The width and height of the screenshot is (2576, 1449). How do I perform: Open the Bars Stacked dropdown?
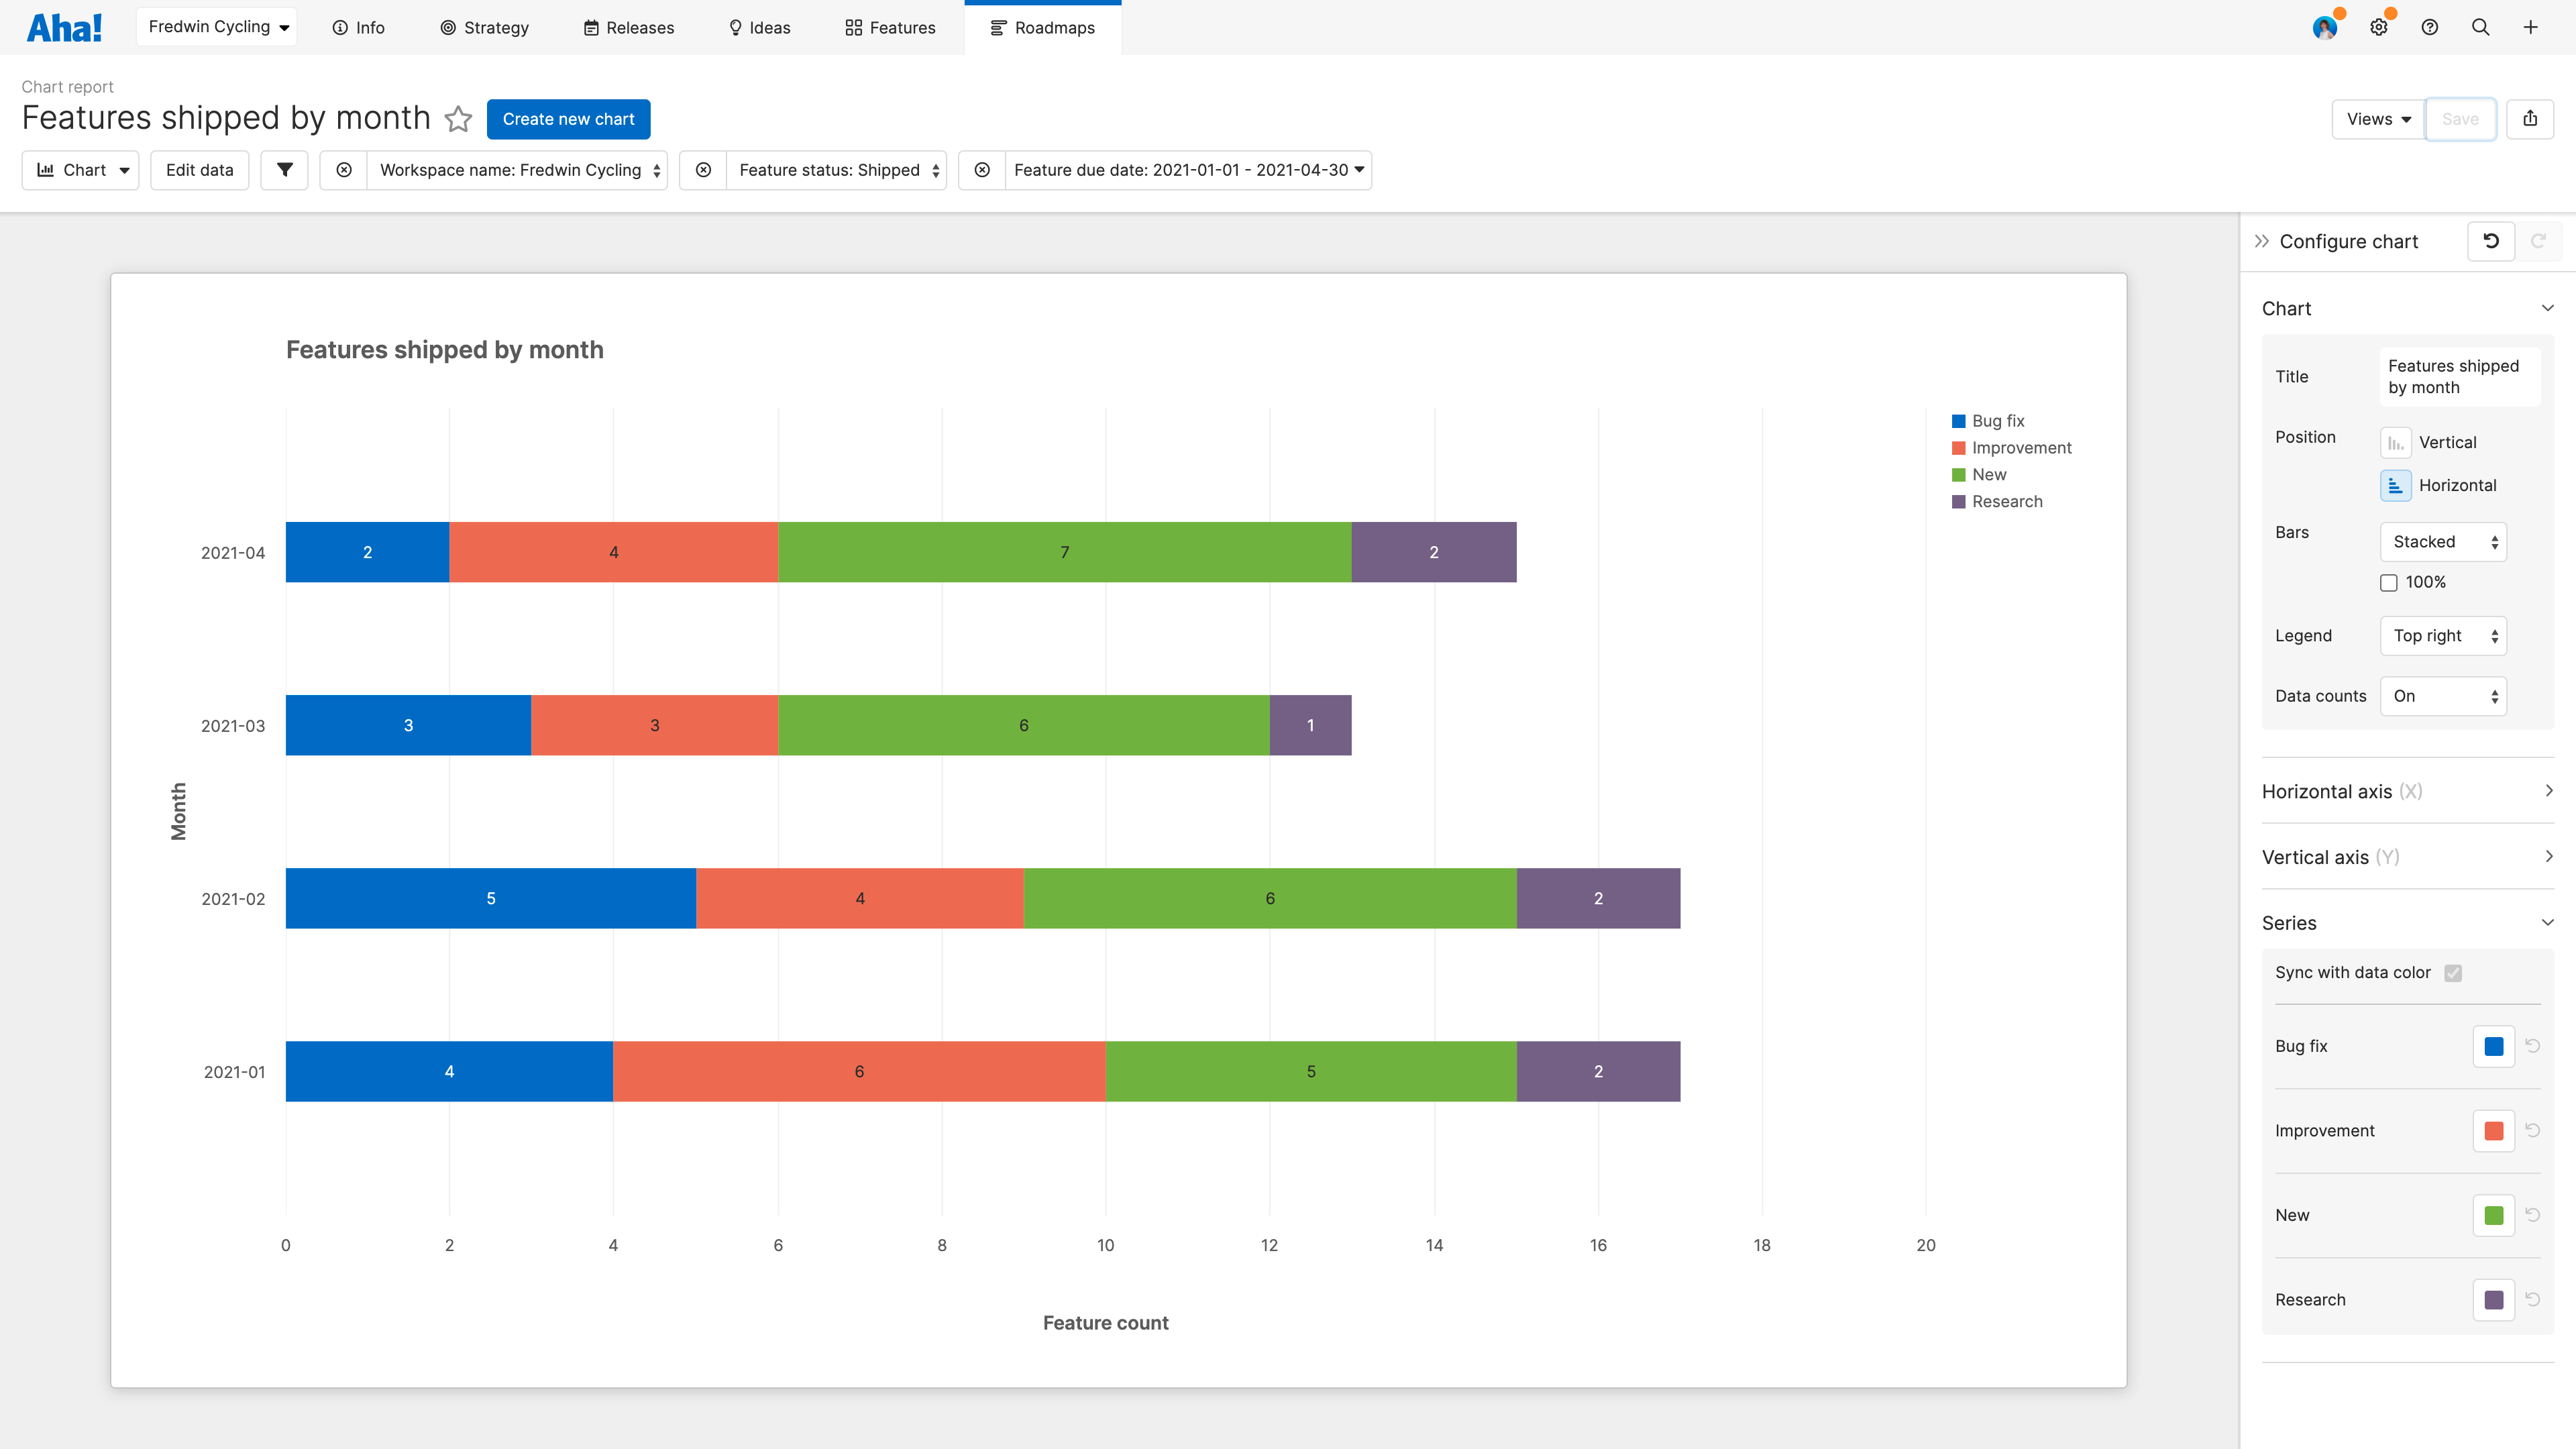click(2442, 541)
